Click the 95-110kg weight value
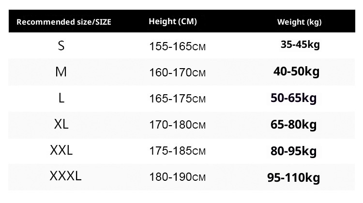Image resolution: width=363 pixels, height=203 pixels. (294, 177)
